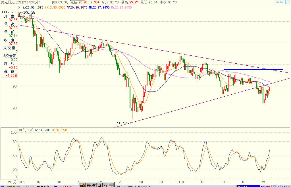Click the KD(9,3,3) indicator label
Image resolution: width=291 pixels, height=187 pixels.
(x=26, y=130)
